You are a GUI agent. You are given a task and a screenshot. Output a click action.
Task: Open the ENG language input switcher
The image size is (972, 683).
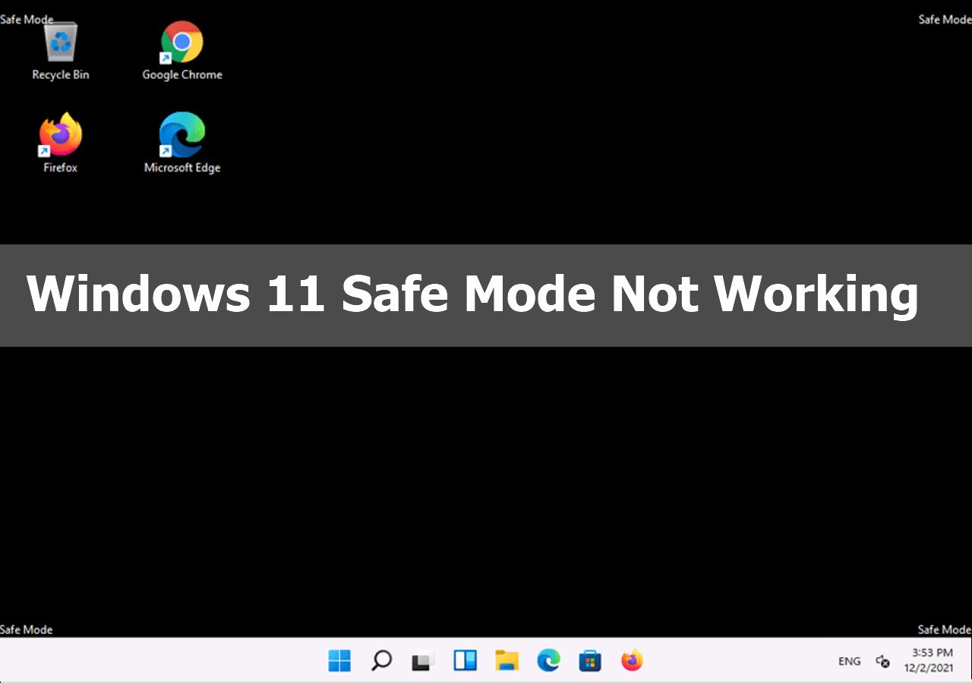click(850, 661)
